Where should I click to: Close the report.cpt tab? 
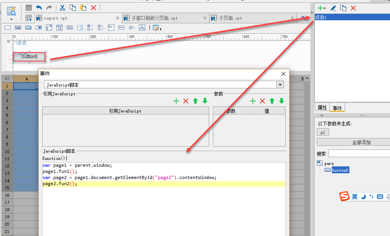[118, 18]
